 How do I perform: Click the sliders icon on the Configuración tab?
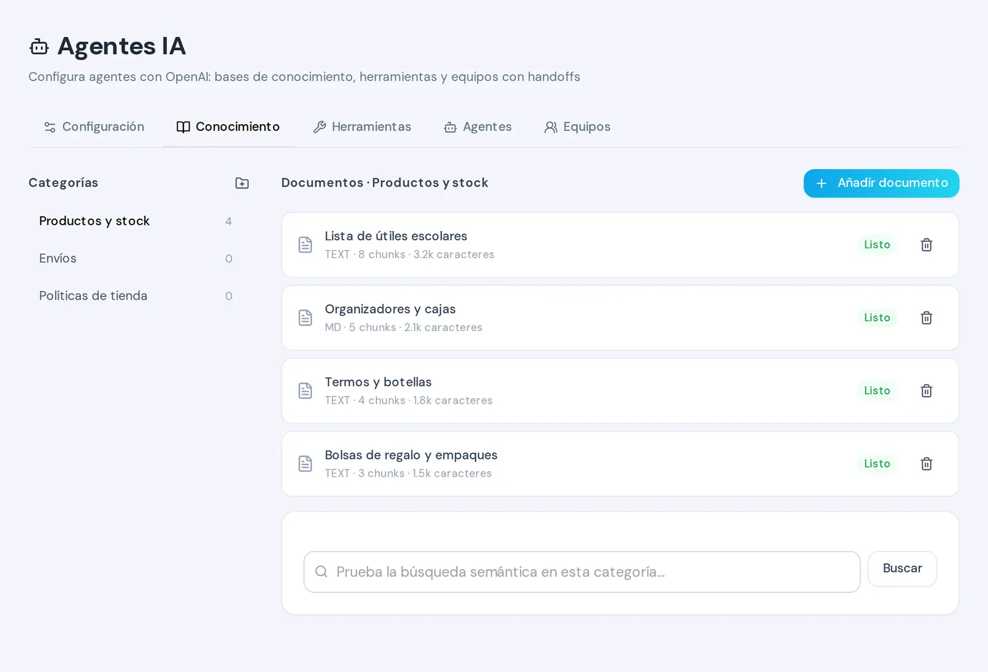point(50,127)
